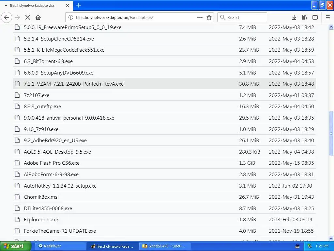Download 5.3.1.4_SetupCloneCD5314.exe

(x=59, y=39)
